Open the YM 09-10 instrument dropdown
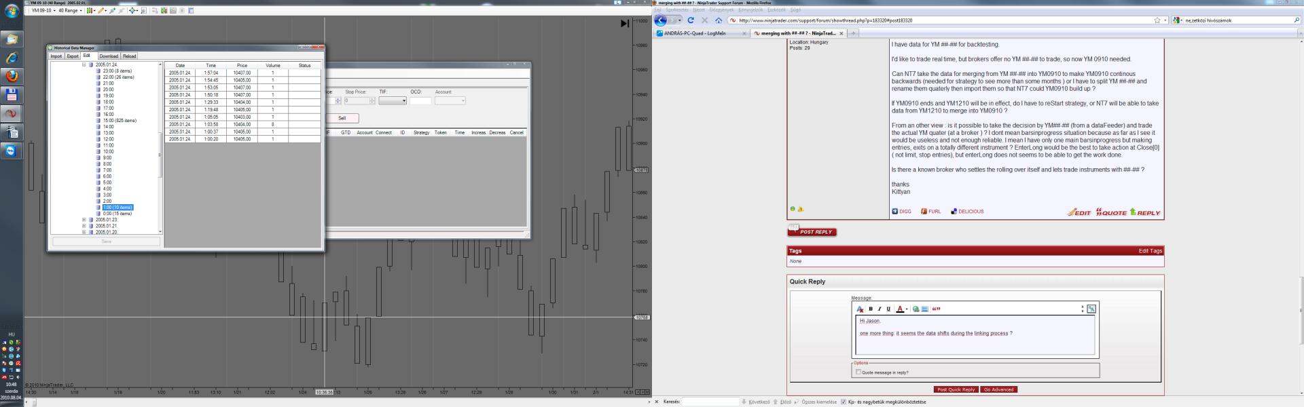 click(43, 11)
